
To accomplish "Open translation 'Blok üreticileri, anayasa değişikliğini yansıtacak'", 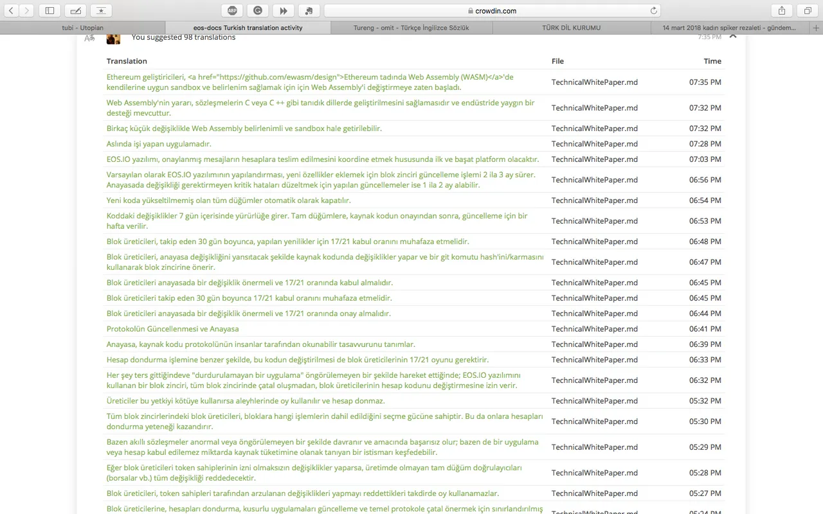I will 325,262.
